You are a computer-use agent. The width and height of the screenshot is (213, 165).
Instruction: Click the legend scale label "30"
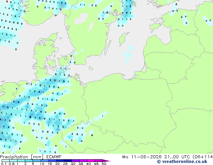73,164
